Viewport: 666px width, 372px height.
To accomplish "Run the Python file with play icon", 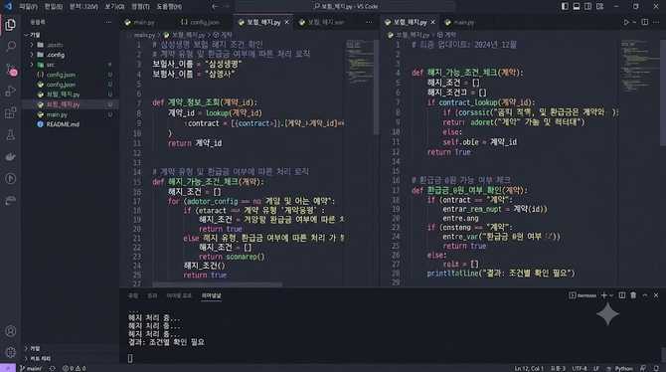I will pyautogui.click(x=626, y=22).
